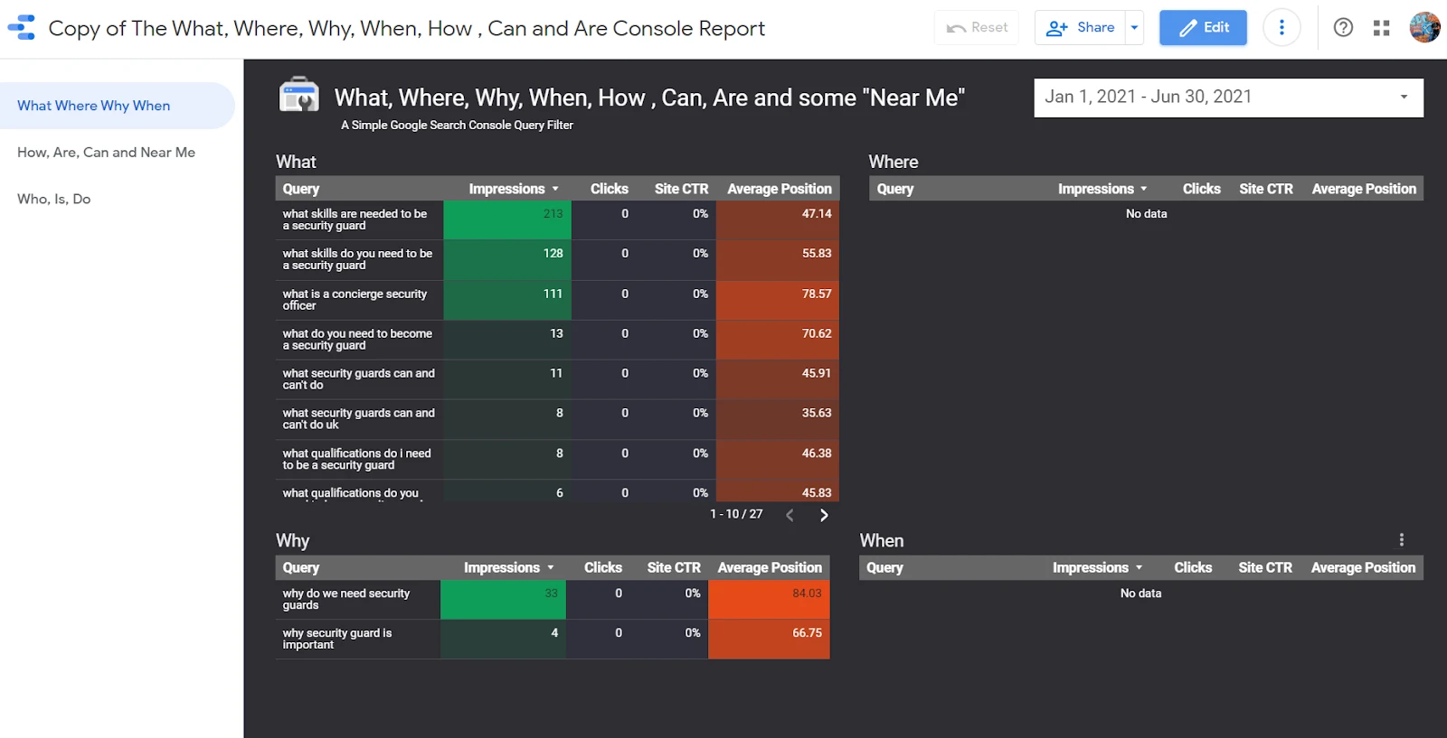Open the three-dot more options menu
This screenshot has height=738, width=1447.
(1281, 28)
